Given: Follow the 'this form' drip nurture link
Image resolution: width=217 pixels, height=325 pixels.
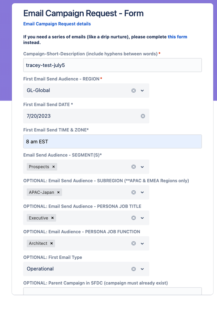Looking at the screenshot, I should (177, 37).
